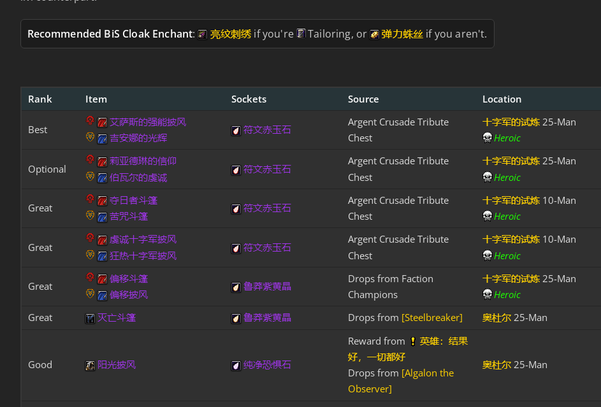Click the 伯瓦尔的虔诚 item icon
Image resolution: width=601 pixels, height=407 pixels.
(x=103, y=178)
